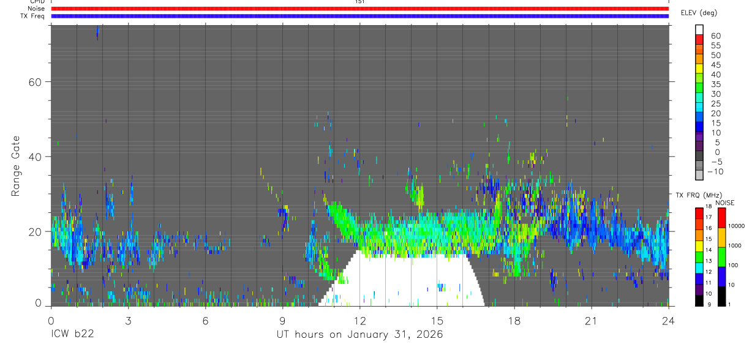This screenshot has height=347, width=752.
Task: Click the red Noise bar at top
Action: tap(360, 9)
